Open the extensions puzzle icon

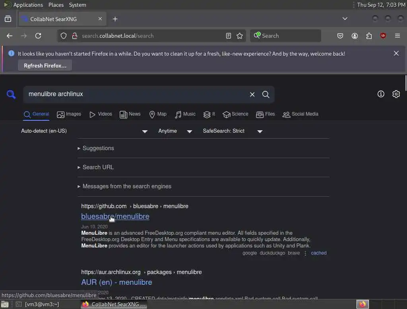click(x=369, y=36)
